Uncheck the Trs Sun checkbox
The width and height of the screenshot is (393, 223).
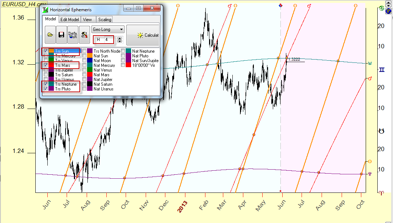pyautogui.click(x=46, y=51)
